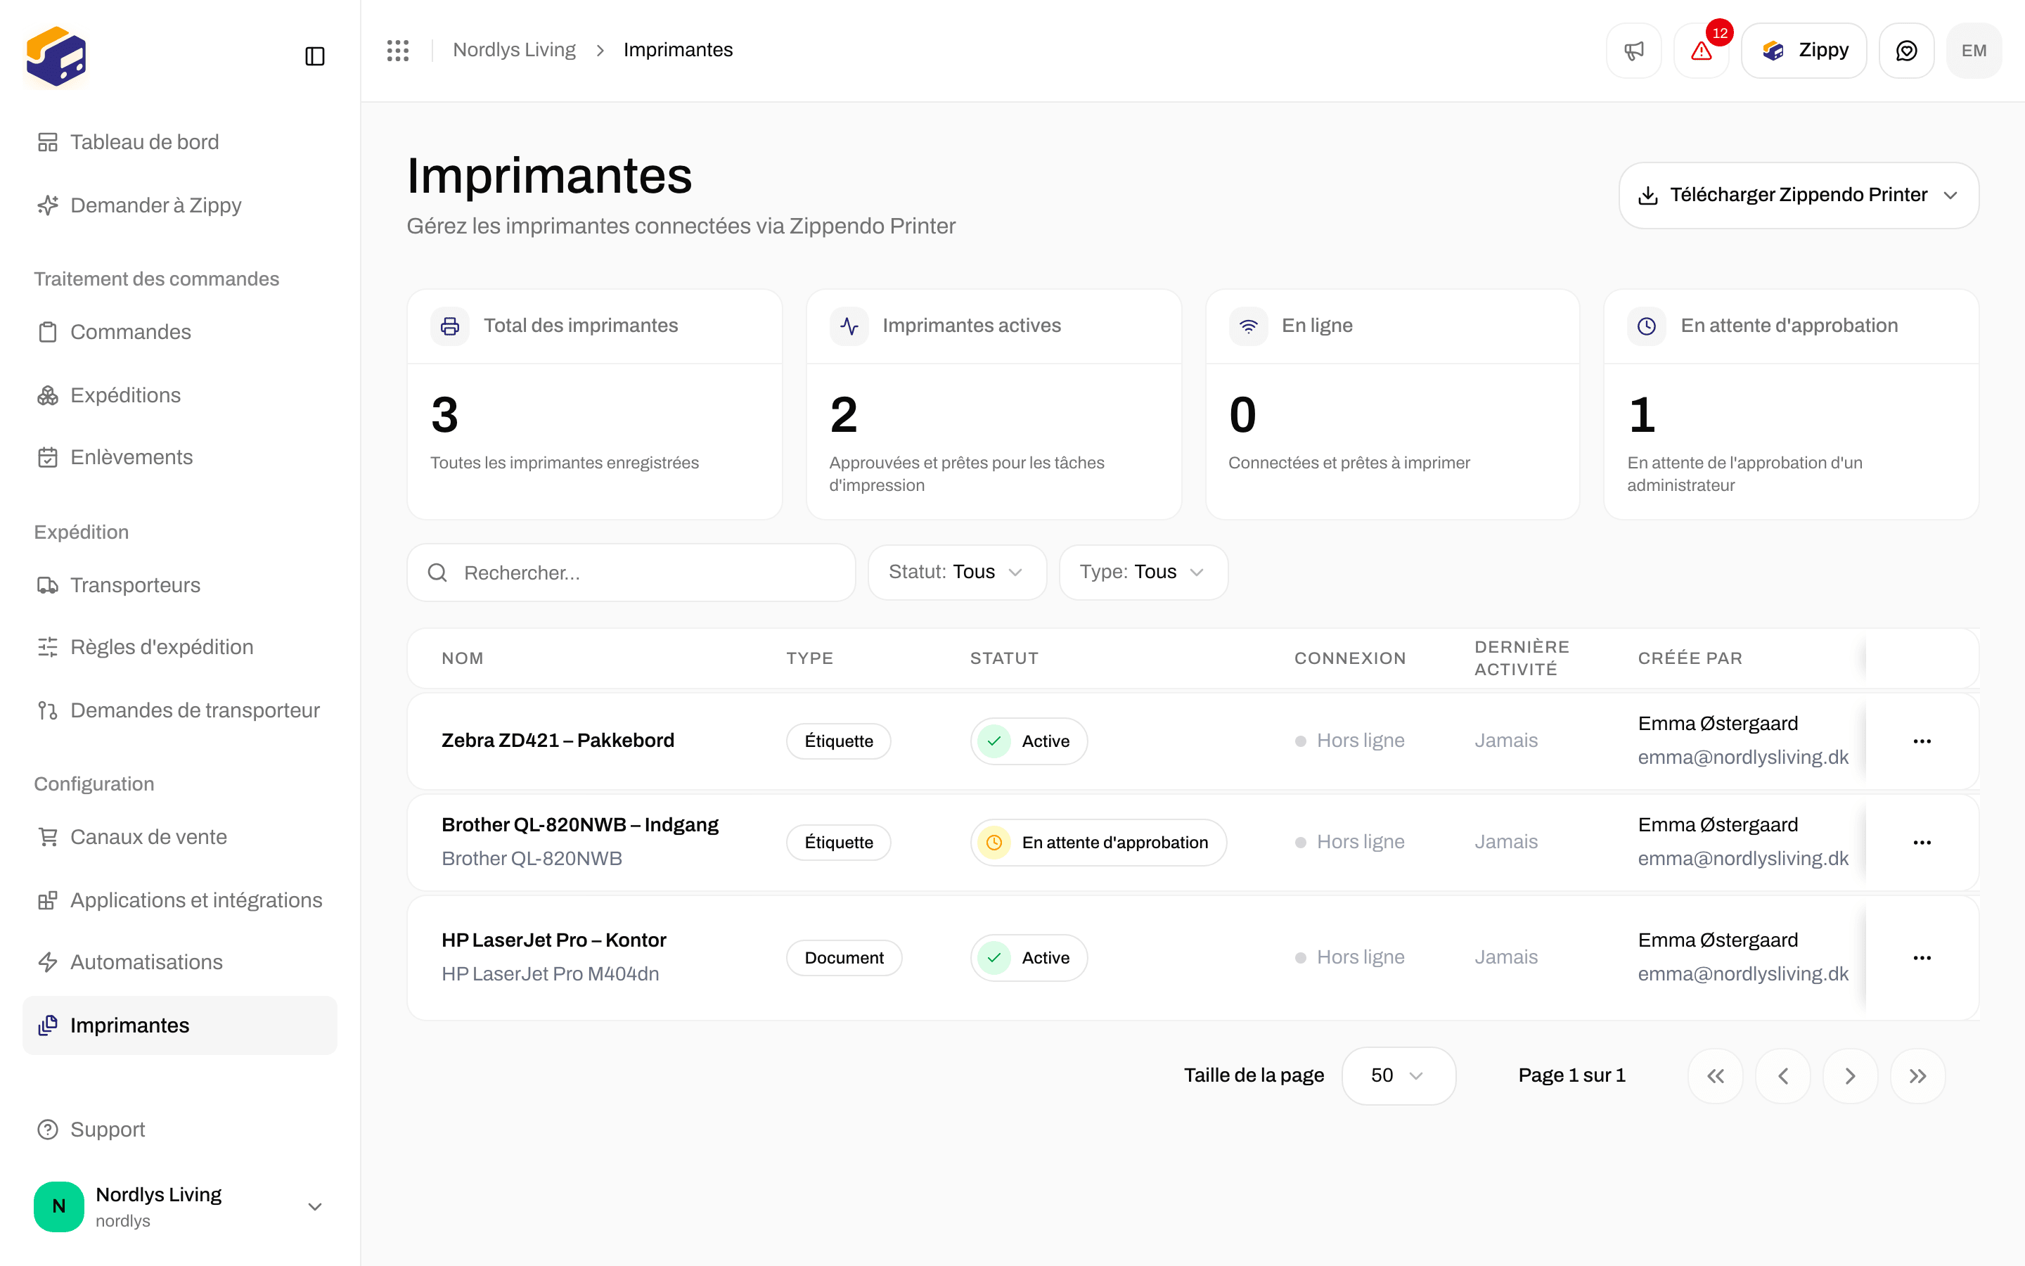Change the page size from 50

[1399, 1076]
